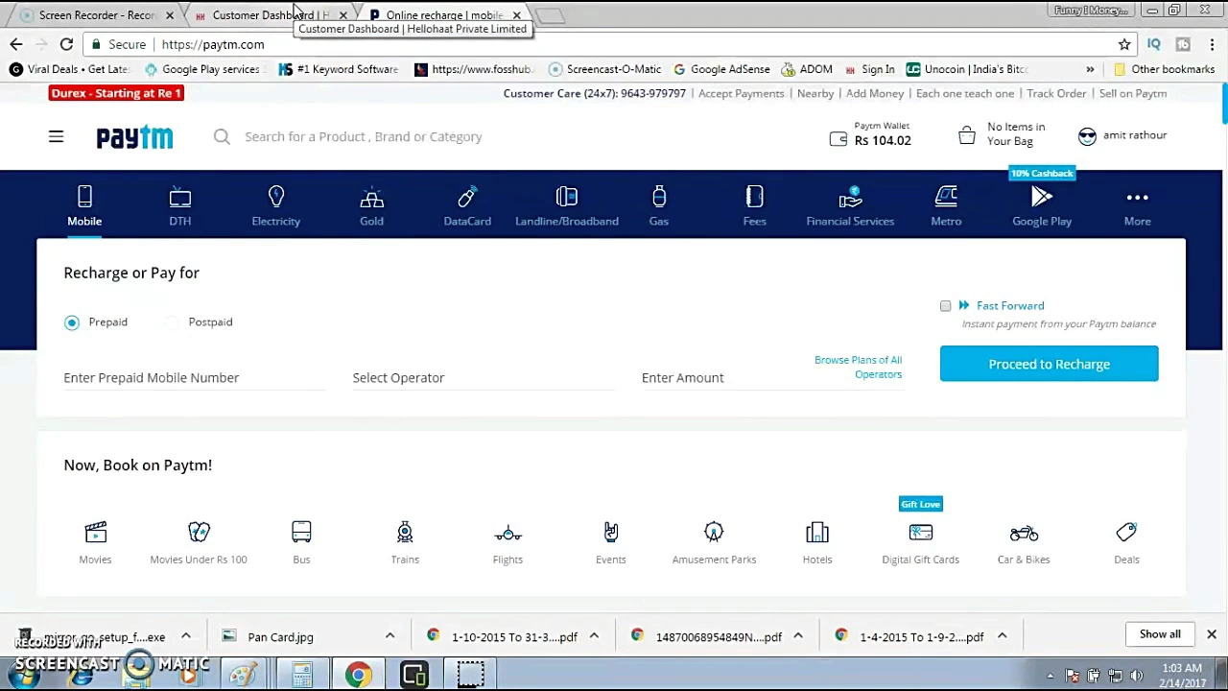Open the Deals section
Image resolution: width=1228 pixels, height=691 pixels.
pos(1126,542)
